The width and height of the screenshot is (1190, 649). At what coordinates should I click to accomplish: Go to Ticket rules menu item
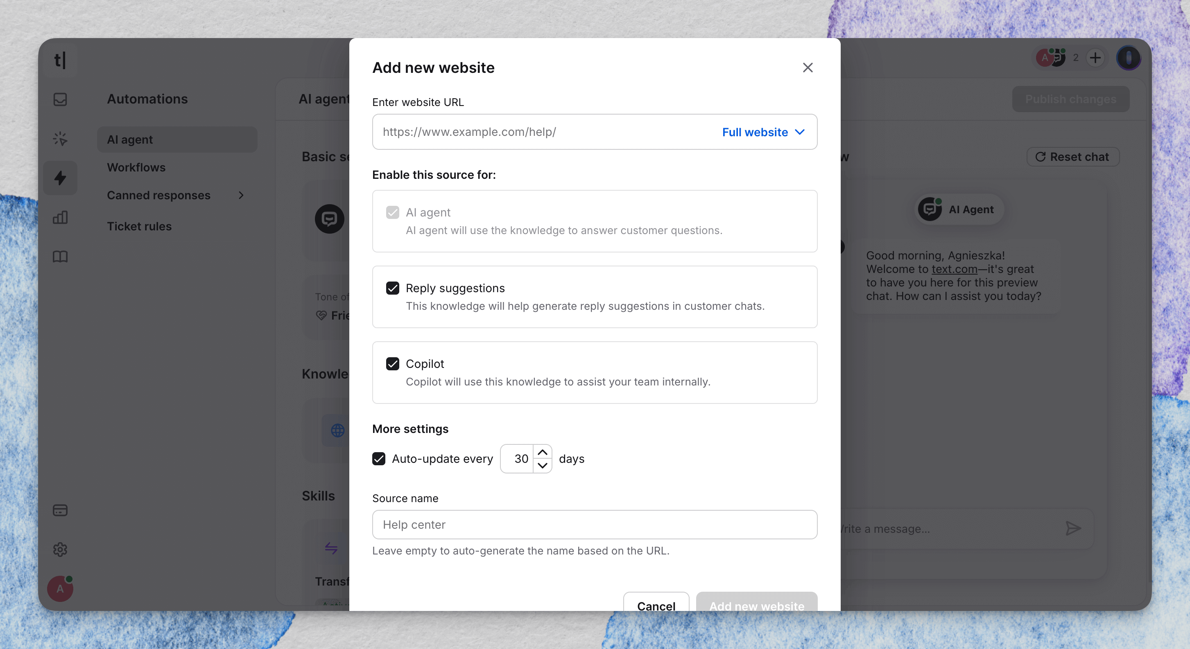pos(139,226)
